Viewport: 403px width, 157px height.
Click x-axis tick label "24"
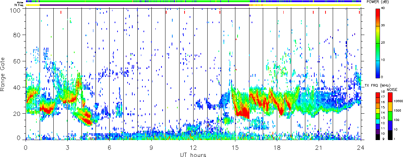(x=361, y=148)
